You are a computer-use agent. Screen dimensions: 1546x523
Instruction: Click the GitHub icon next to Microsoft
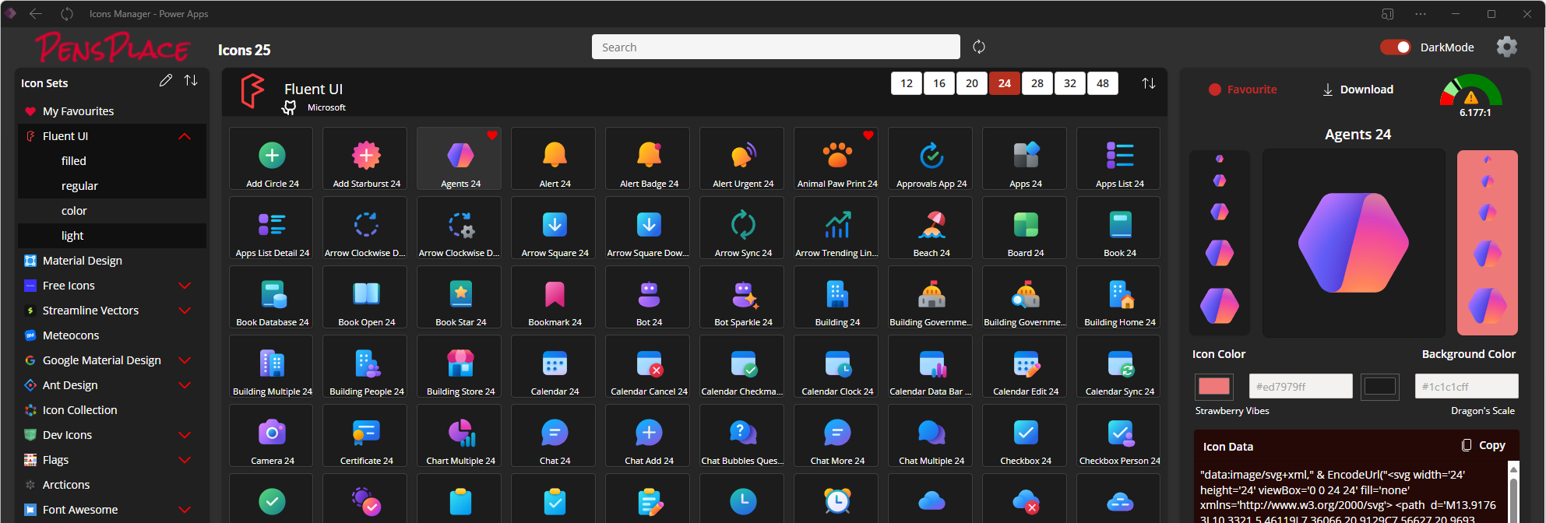coord(289,107)
